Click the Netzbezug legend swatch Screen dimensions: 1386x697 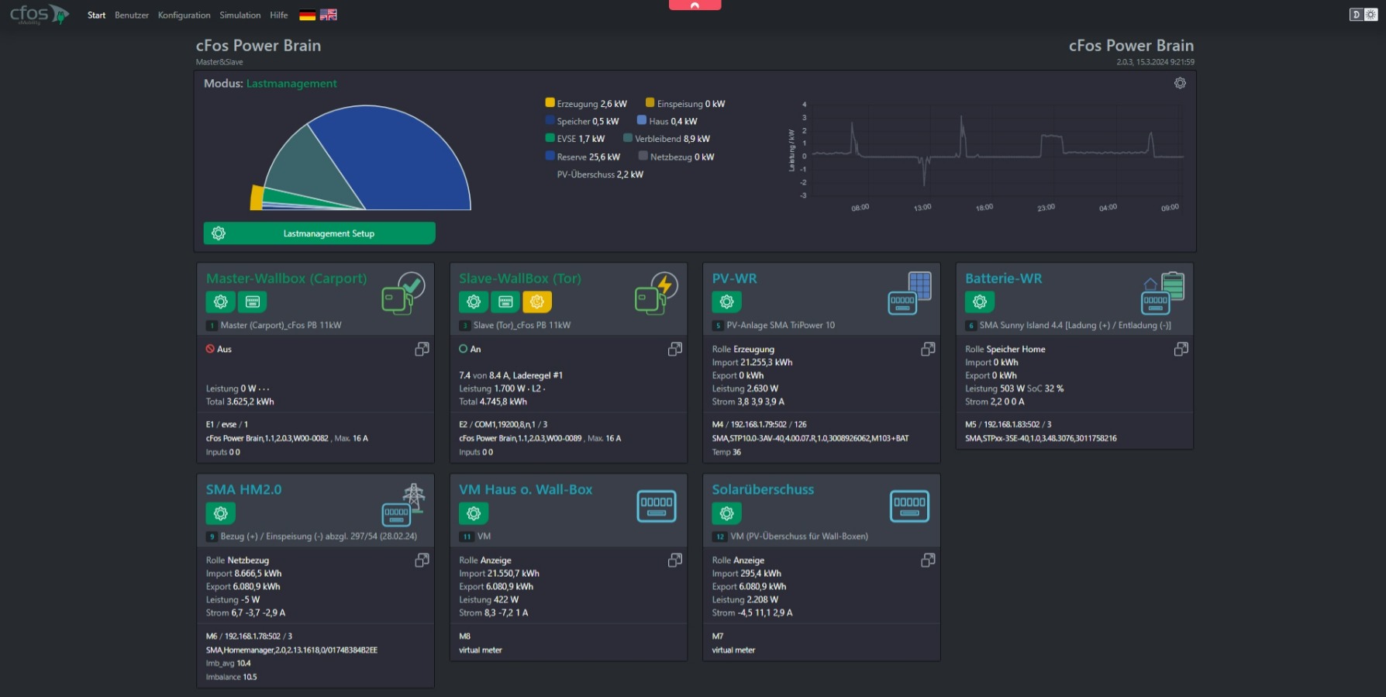643,156
